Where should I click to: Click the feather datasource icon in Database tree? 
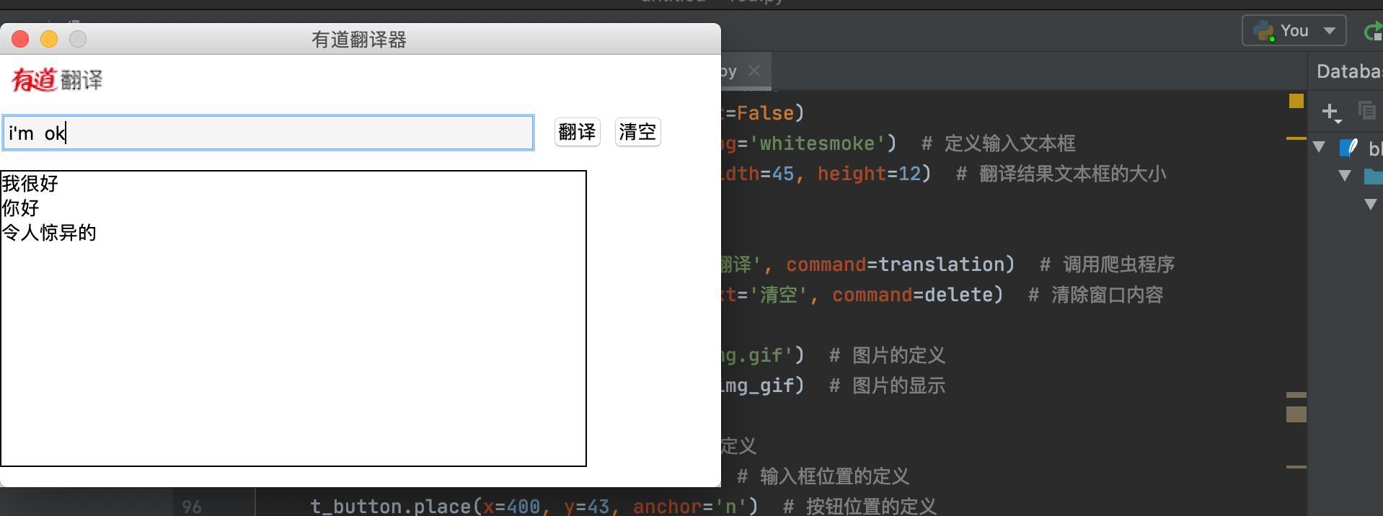coord(1348,148)
